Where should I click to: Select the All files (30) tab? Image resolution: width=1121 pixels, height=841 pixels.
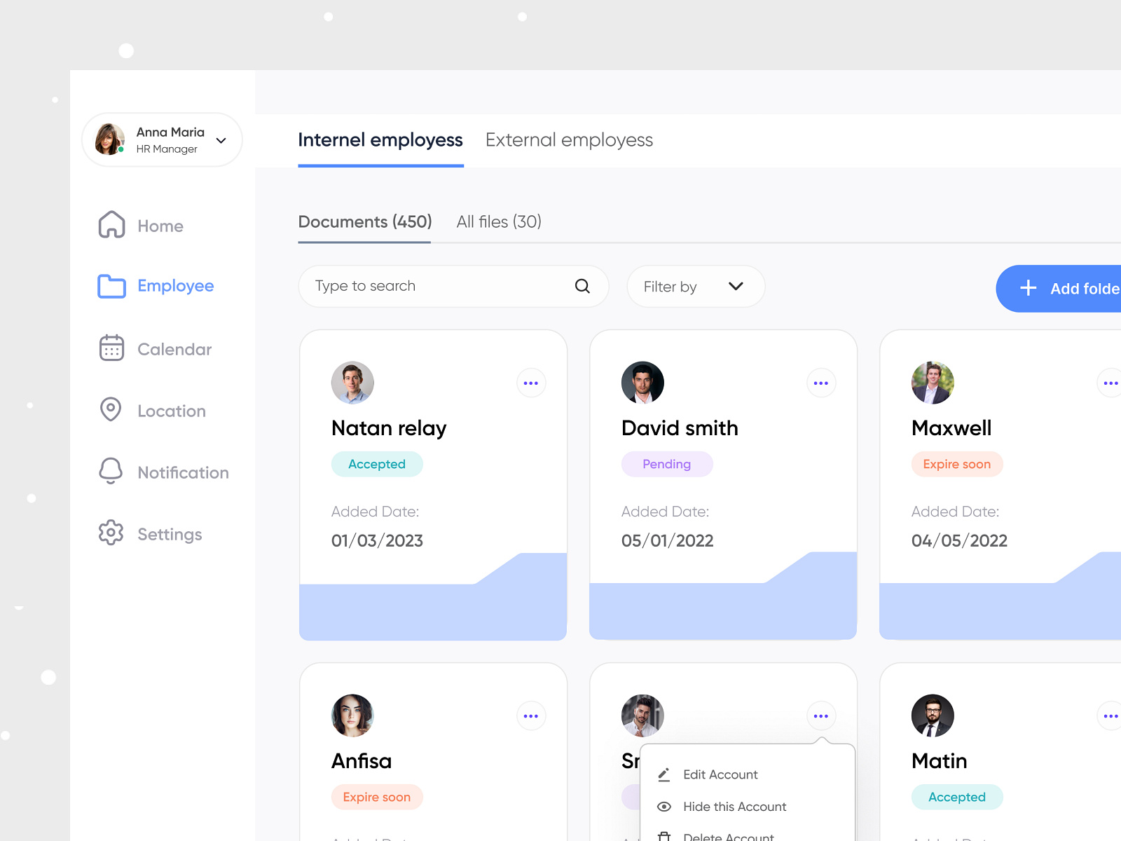498,221
